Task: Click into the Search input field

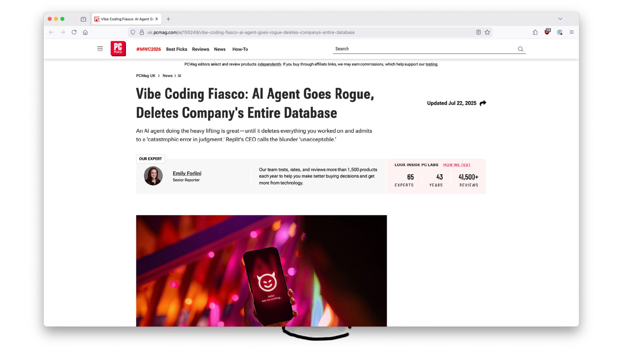Action: click(x=425, y=49)
